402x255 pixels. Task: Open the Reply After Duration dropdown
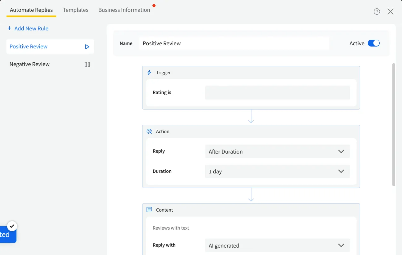point(277,151)
